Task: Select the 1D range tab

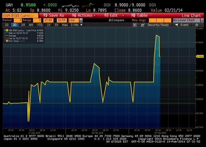Action: pos(7,25)
